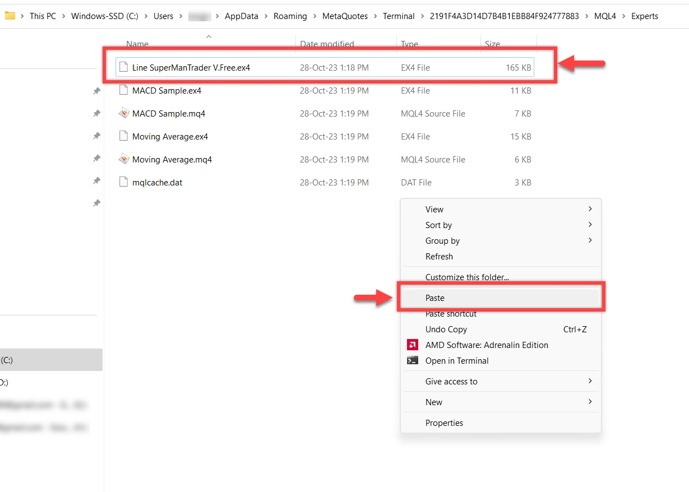This screenshot has height=492, width=689.
Task: Sort files by Name column header
Action: click(x=137, y=44)
